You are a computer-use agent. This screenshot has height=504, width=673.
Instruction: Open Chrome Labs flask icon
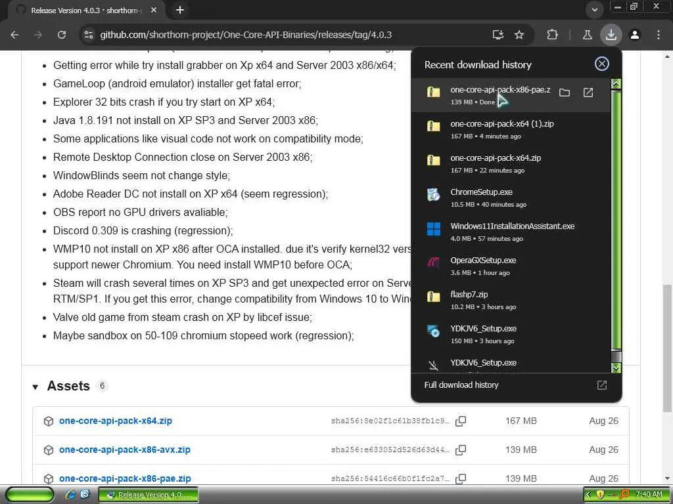coord(588,35)
